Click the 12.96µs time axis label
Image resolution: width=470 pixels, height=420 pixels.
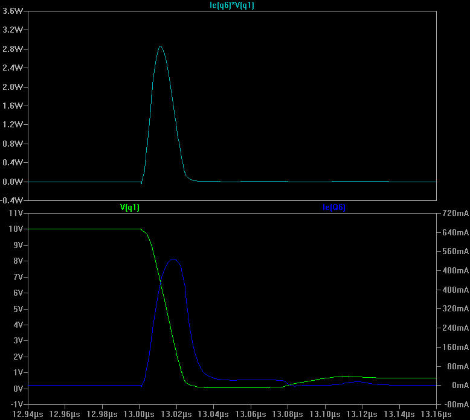(65, 415)
